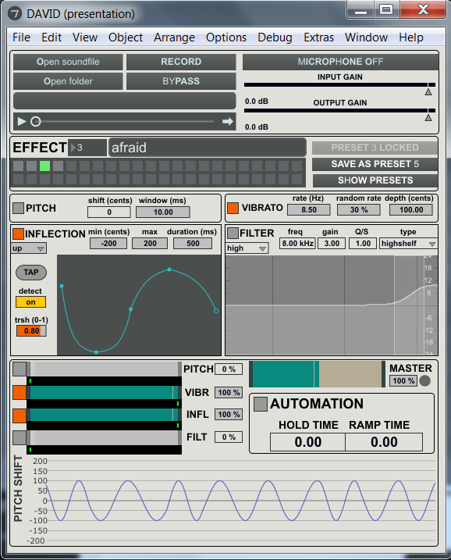This screenshot has width=451, height=560.
Task: Disable the orange VIBRATO toggle
Action: 233,208
